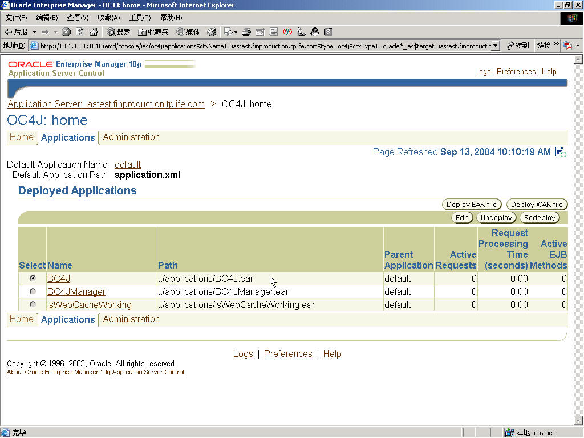Screen dimensions: 584x438
Task: Open About Oracle Enterprise Manager link
Action: [95, 372]
